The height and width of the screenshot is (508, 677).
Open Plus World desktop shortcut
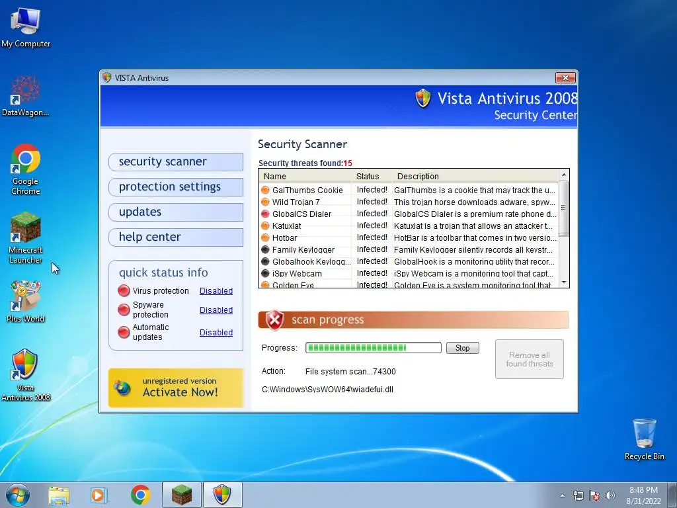point(26,302)
